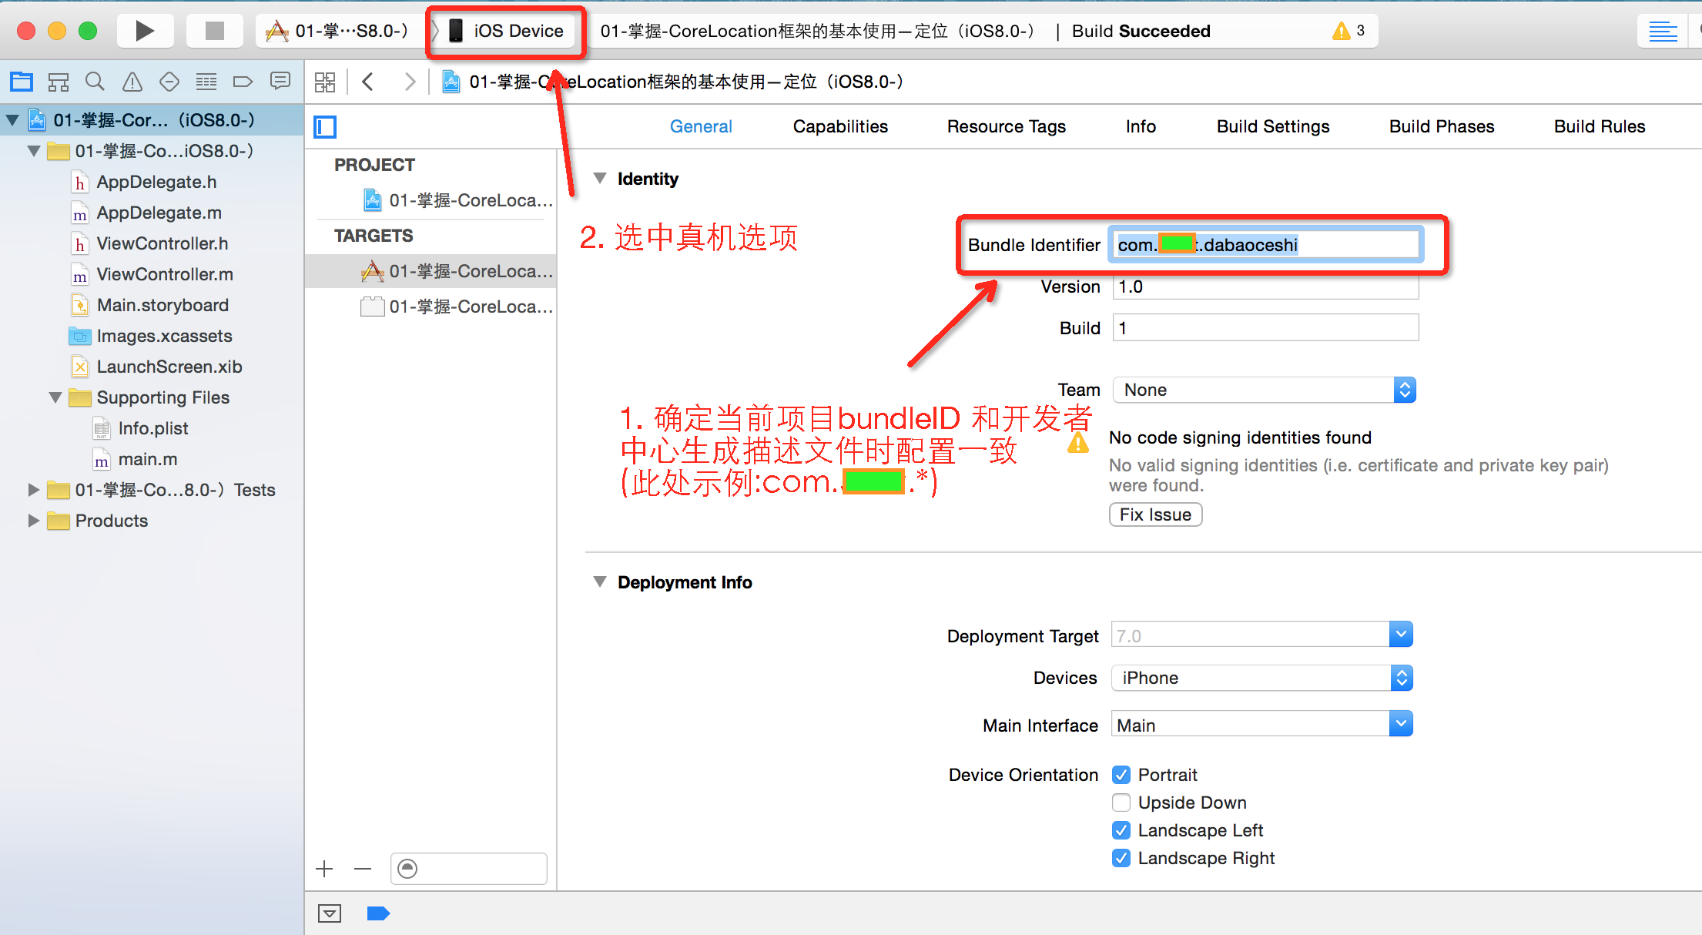Open the Team dropdown

point(1264,390)
